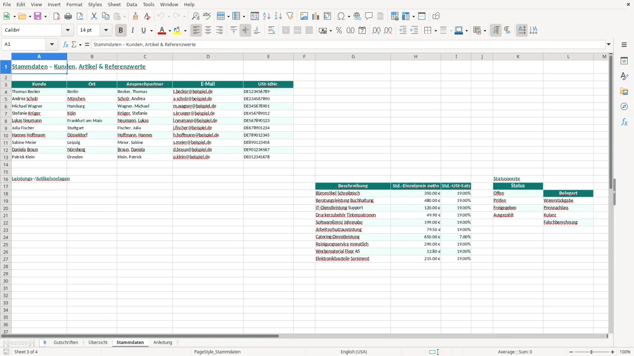Toggle Align Left
The width and height of the screenshot is (634, 356).
(197, 31)
